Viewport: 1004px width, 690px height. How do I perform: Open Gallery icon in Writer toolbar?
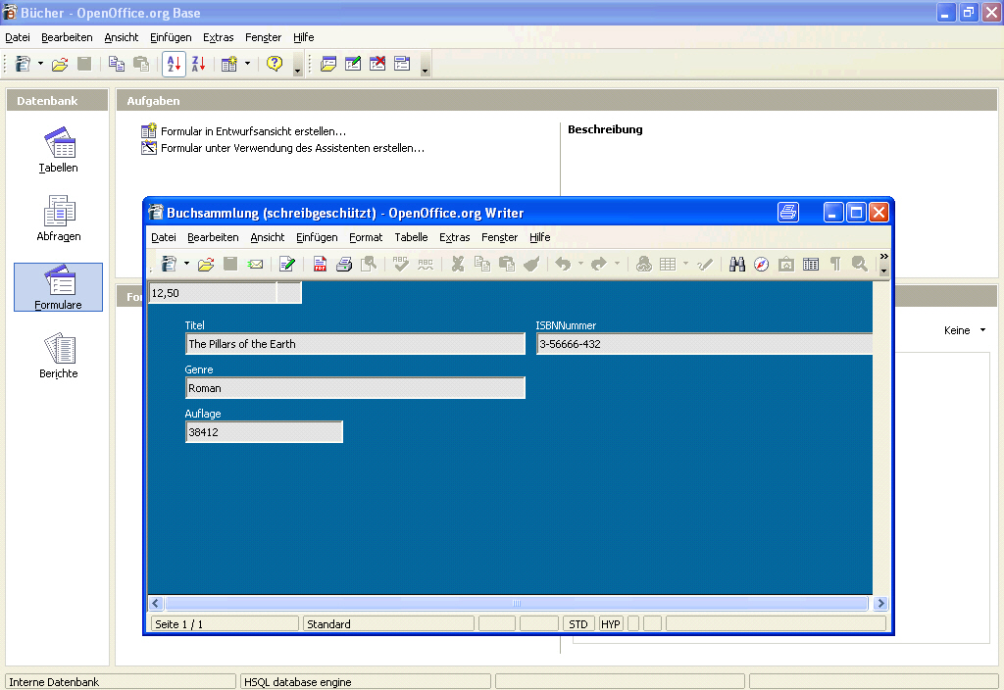click(x=786, y=264)
